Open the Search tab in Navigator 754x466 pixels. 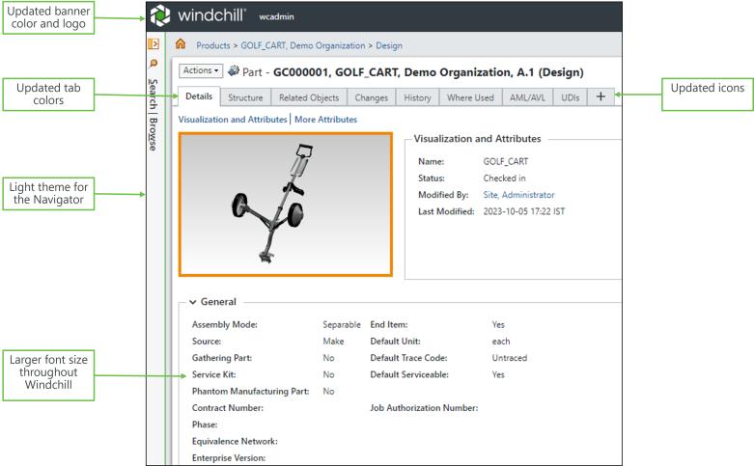pyautogui.click(x=153, y=94)
